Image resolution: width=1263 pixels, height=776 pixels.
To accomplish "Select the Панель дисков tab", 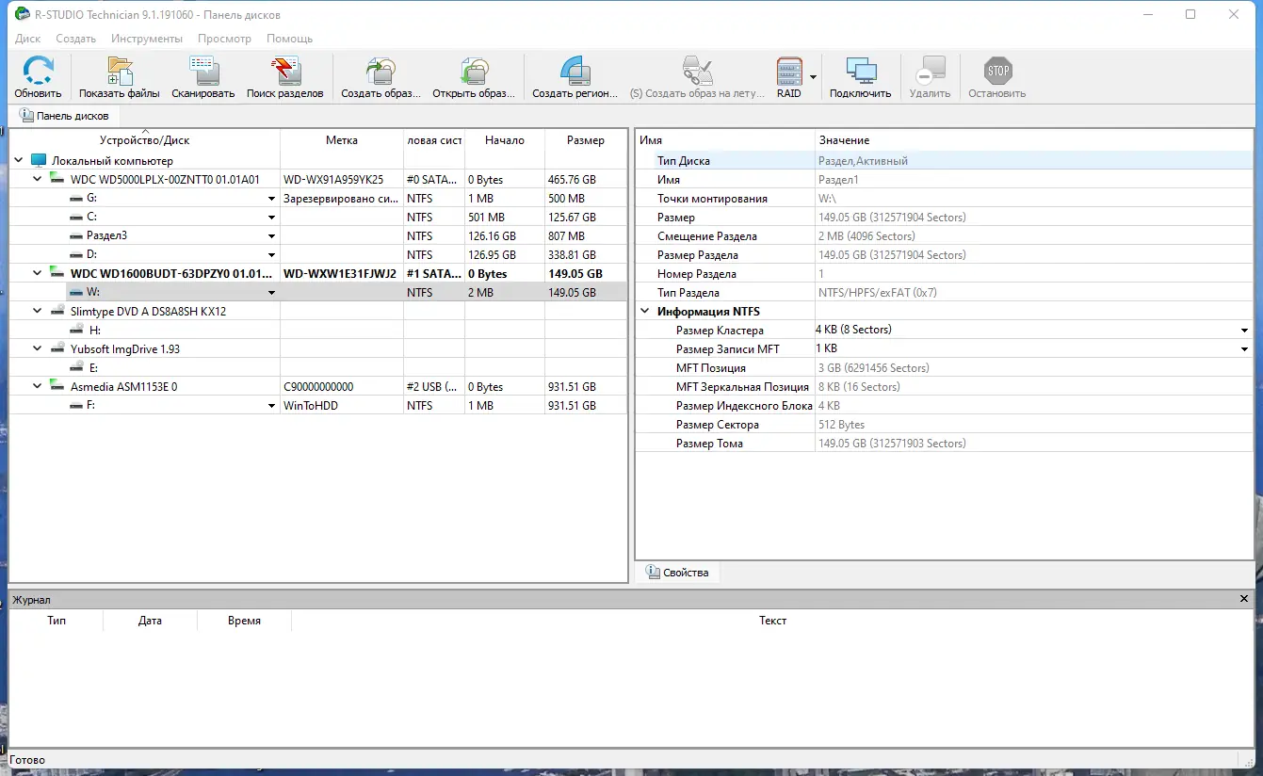I will click(64, 116).
